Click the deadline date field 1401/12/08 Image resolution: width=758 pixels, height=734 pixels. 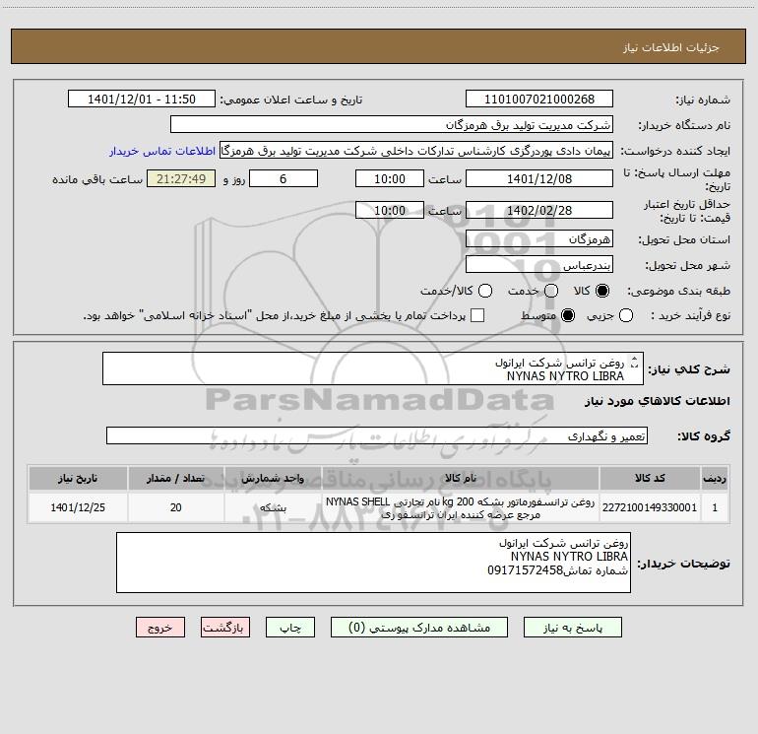pyautogui.click(x=539, y=179)
